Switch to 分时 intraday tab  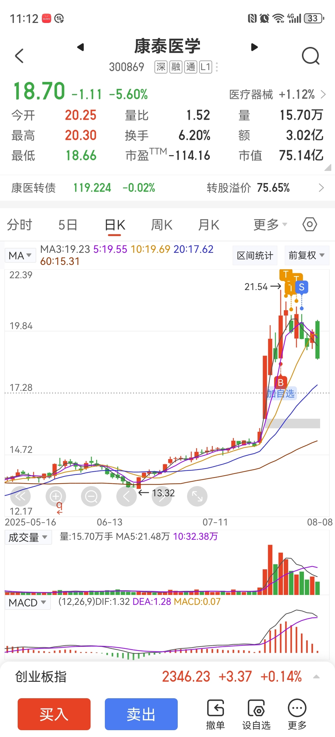(20, 225)
